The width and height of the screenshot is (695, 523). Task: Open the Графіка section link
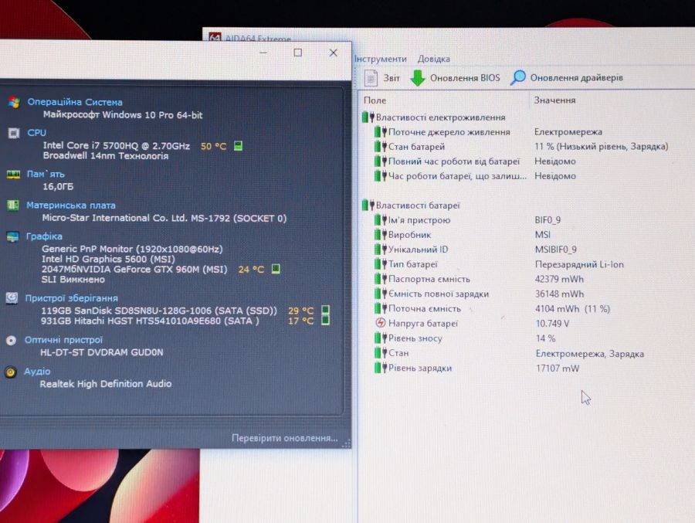44,236
